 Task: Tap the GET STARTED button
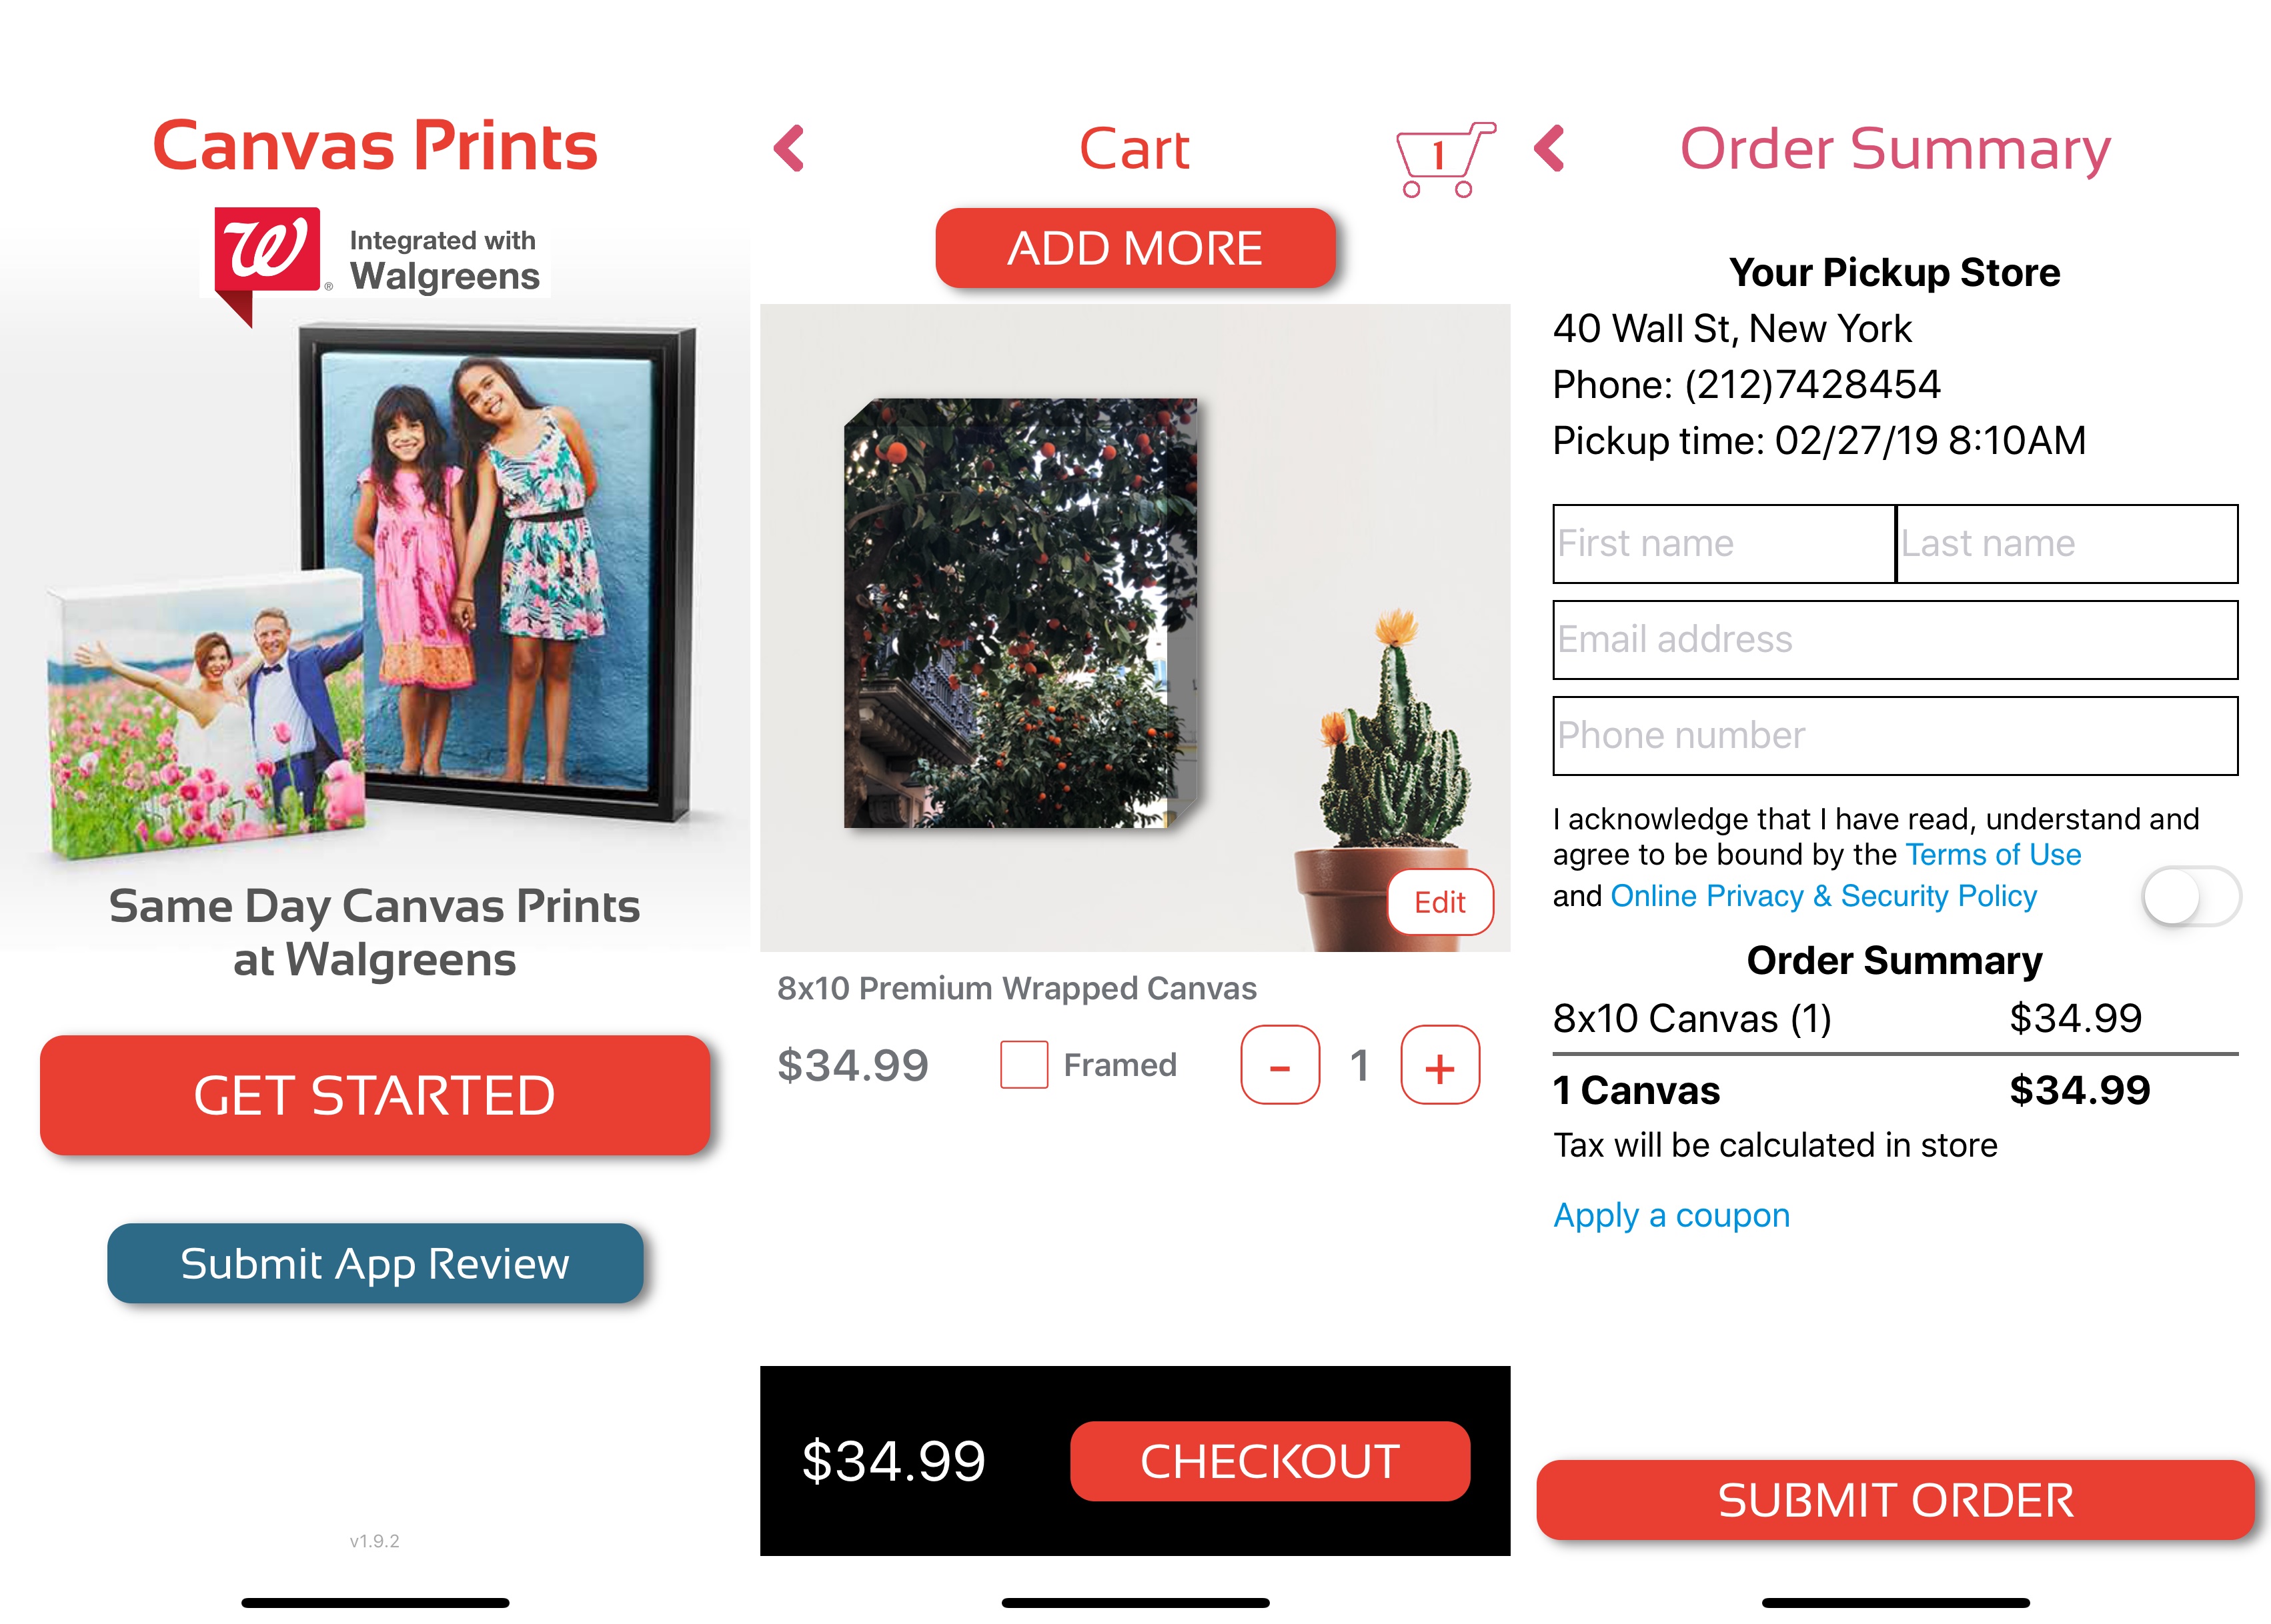(x=374, y=1095)
